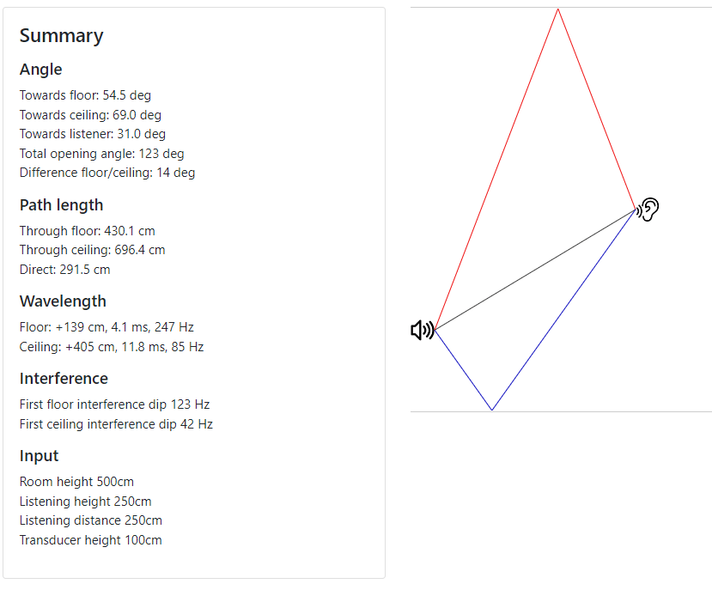This screenshot has height=596, width=712.
Task: Click the Wavelength section heading
Action: (x=63, y=301)
